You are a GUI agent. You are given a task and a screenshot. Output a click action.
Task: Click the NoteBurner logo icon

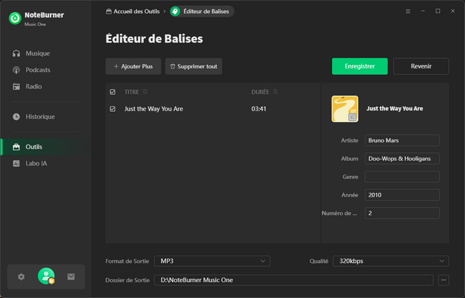click(15, 18)
